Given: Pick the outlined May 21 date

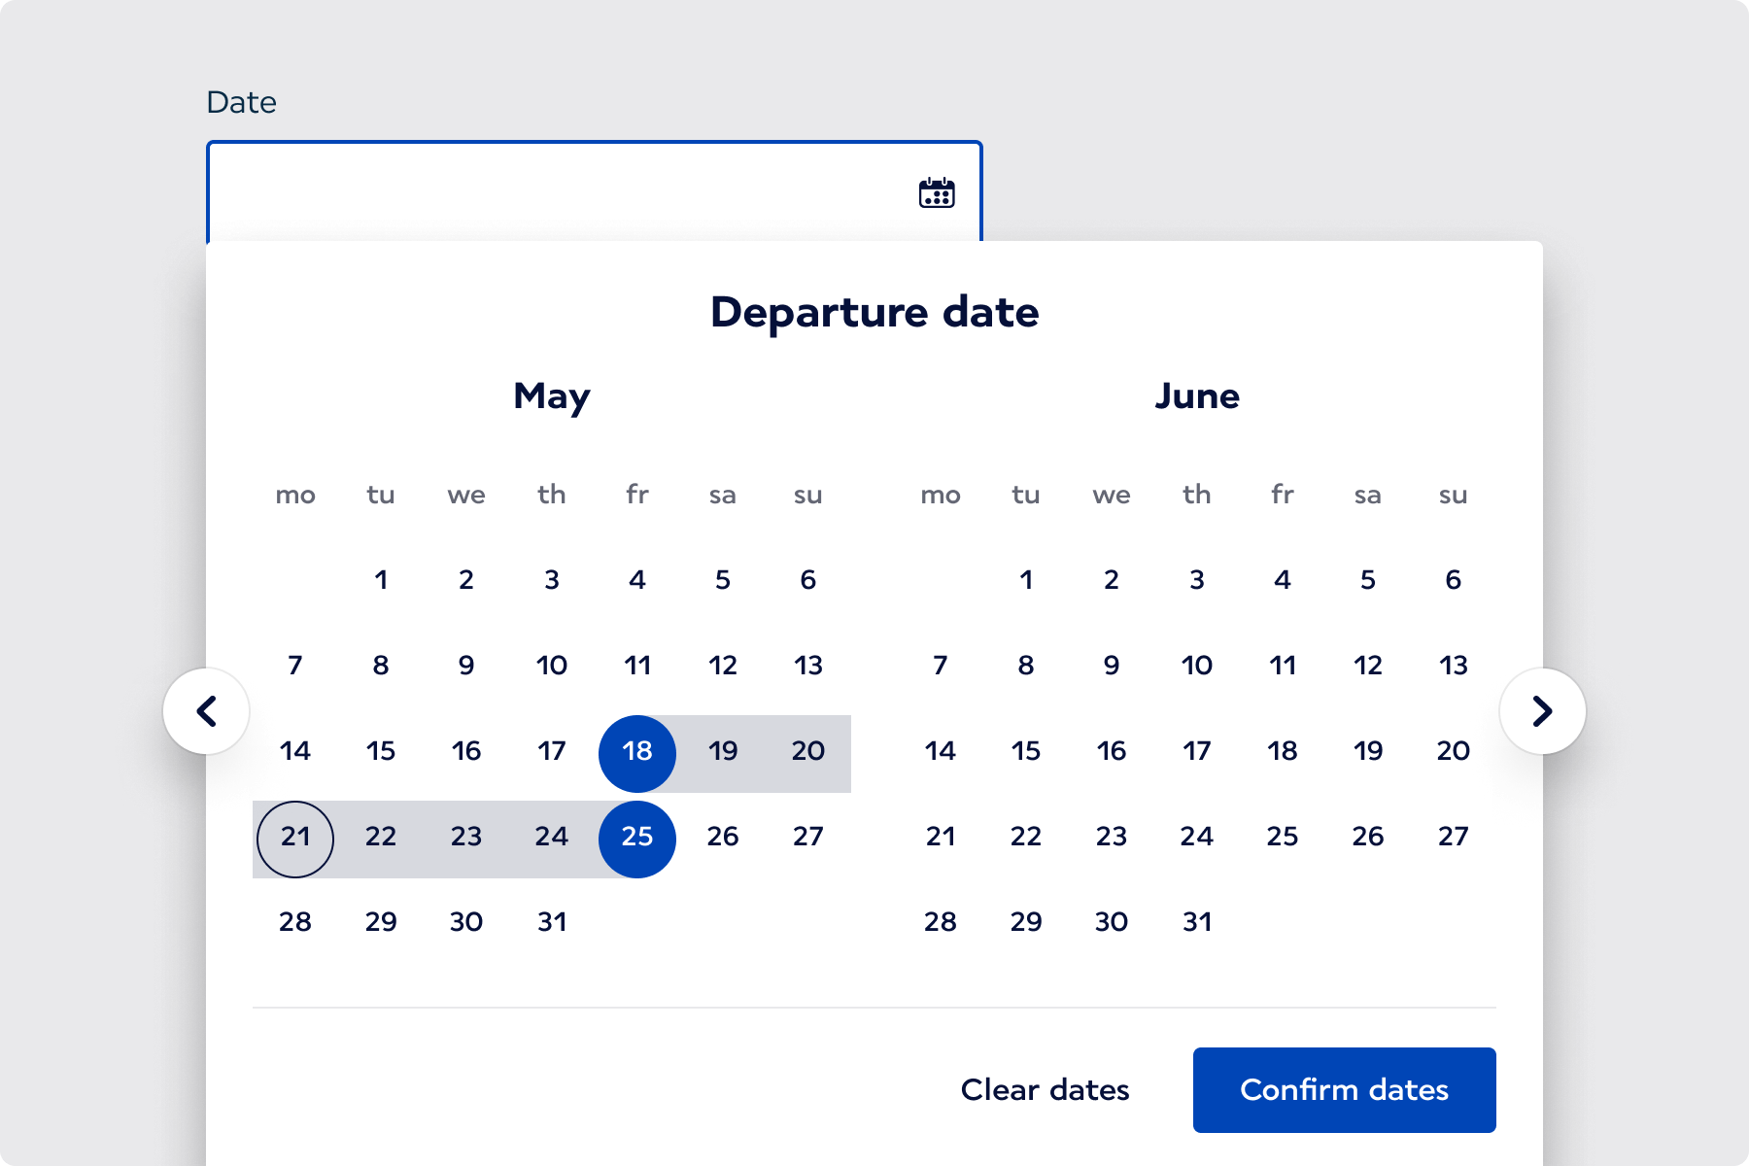Looking at the screenshot, I should [x=295, y=837].
